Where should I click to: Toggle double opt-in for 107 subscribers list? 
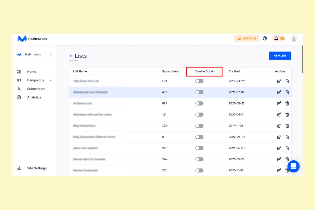point(199,148)
